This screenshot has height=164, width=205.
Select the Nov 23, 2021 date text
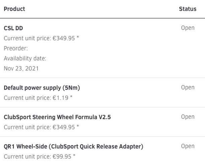tap(21, 68)
